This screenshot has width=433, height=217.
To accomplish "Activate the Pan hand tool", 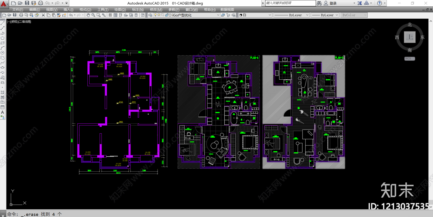I will click(x=88, y=15).
